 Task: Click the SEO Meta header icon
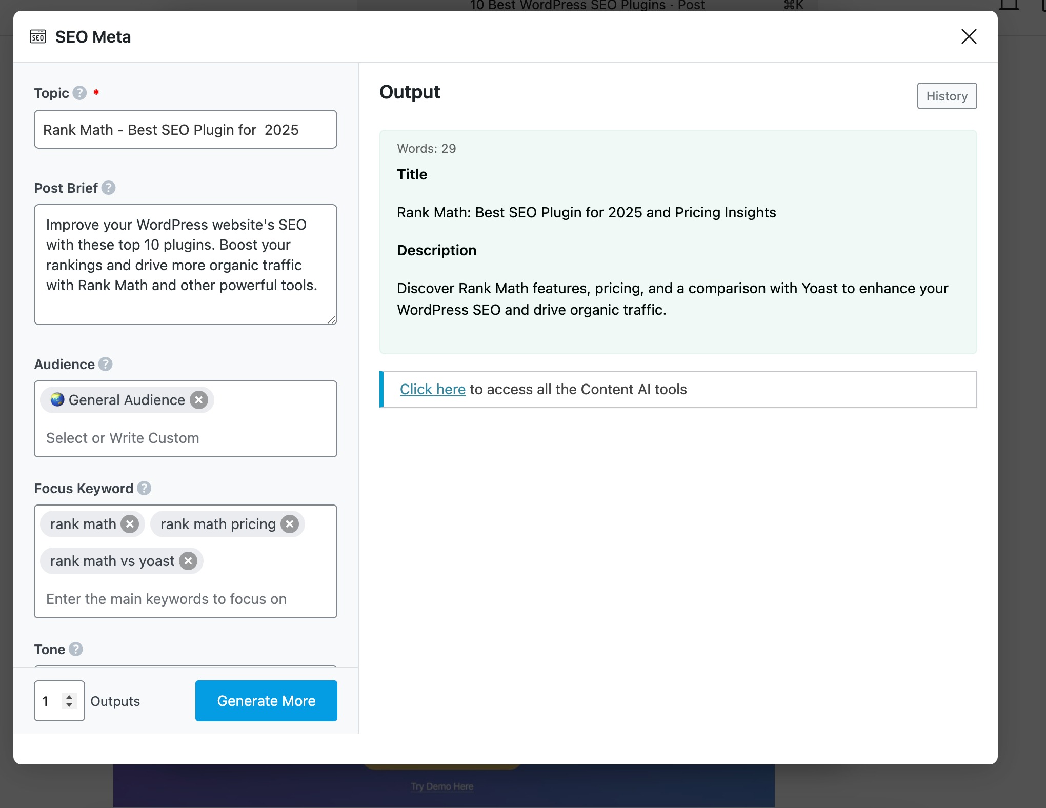click(38, 37)
